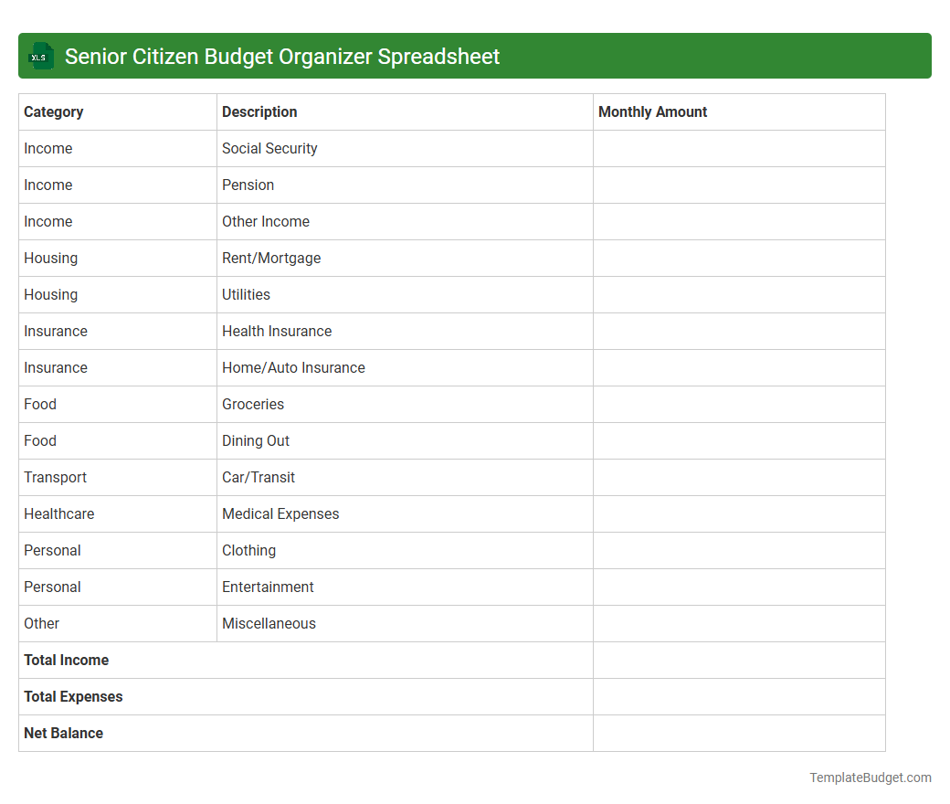Click the Category column header
The image size is (950, 804).
point(54,111)
